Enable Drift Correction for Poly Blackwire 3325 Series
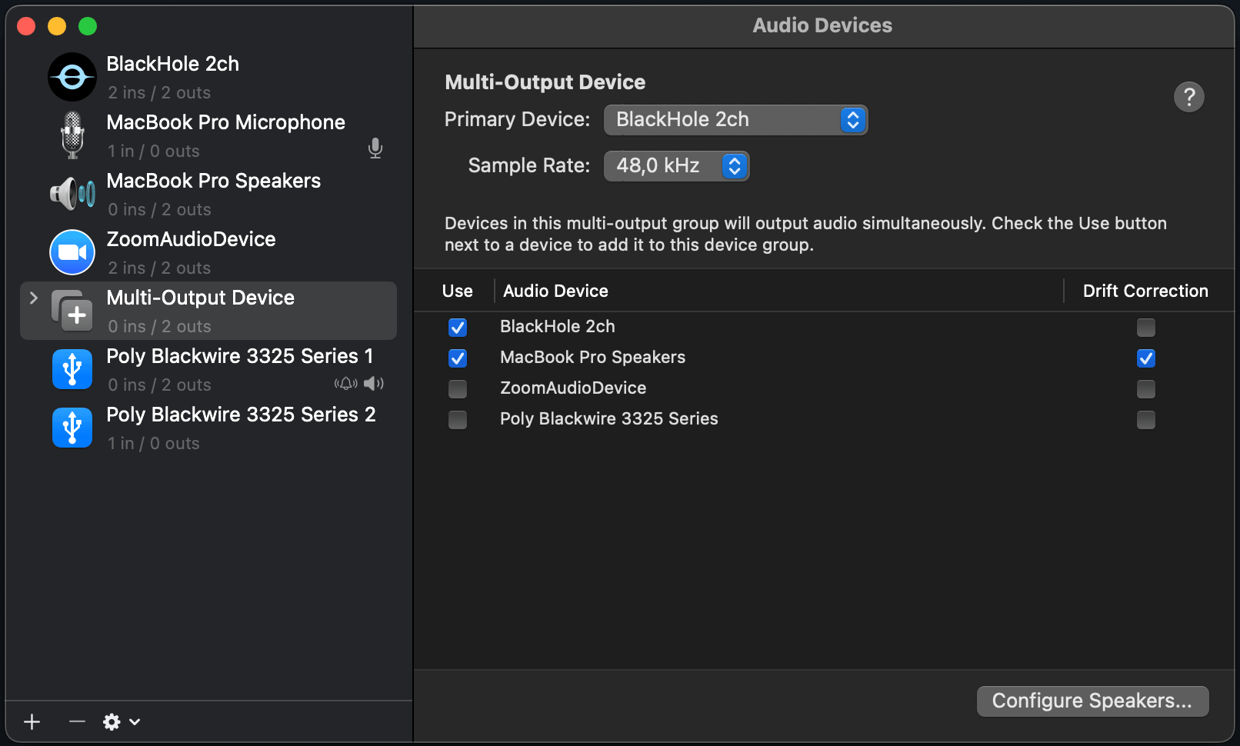 click(1146, 420)
